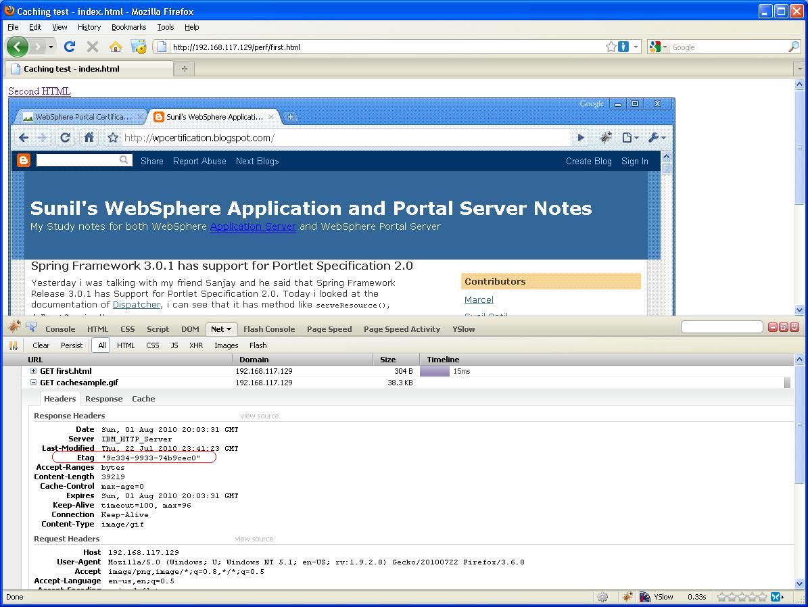Image resolution: width=808 pixels, height=607 pixels.
Task: Open the Tools menu
Action: pyautogui.click(x=166, y=27)
